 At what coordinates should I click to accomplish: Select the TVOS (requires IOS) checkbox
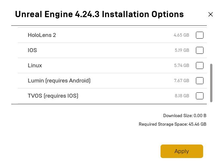point(200,96)
